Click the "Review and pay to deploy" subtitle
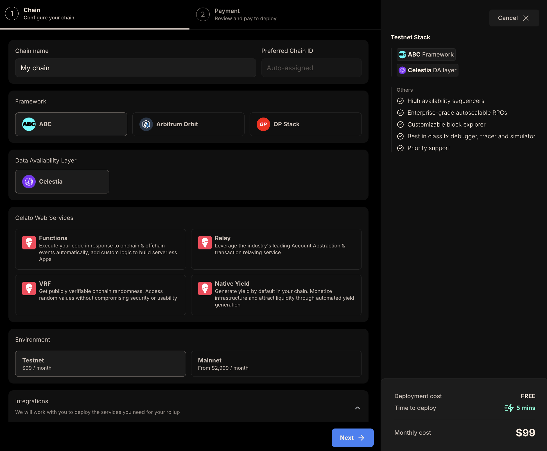547x451 pixels. pos(246,19)
